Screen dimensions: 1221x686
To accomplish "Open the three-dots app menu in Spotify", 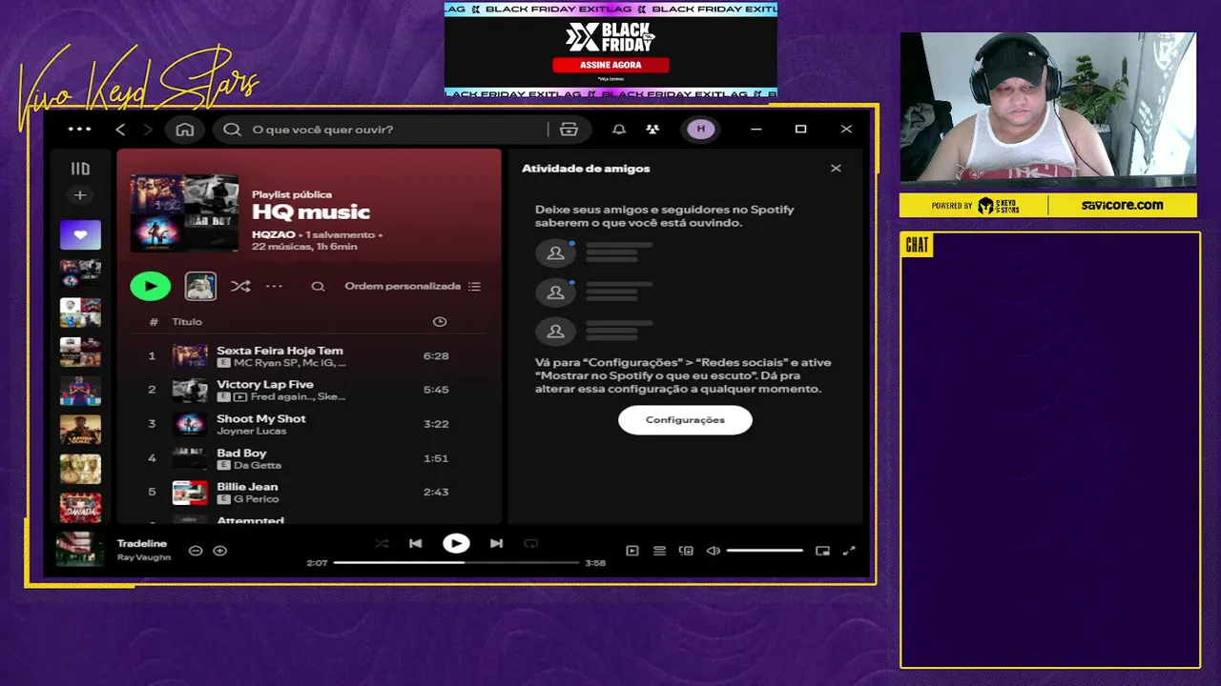I will [80, 130].
